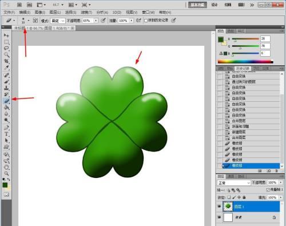Image resolution: width=286 pixels, height=226 pixels.
Task: Select the Eraser tool in the toolbox
Action: pyautogui.click(x=6, y=101)
